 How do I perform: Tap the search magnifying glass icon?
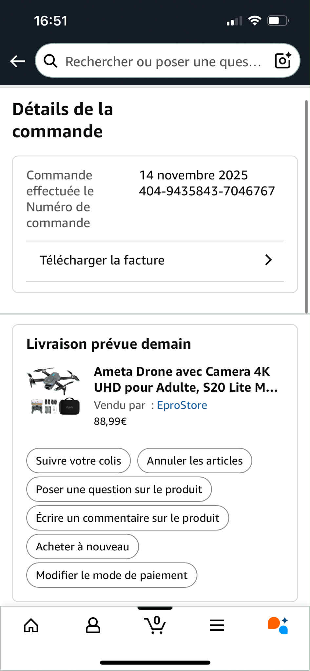[50, 61]
